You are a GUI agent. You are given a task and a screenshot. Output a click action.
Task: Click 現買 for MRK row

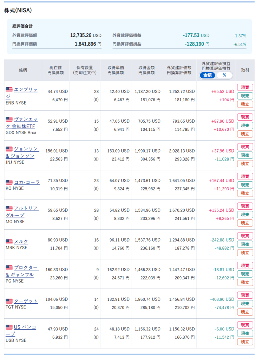[245, 236]
